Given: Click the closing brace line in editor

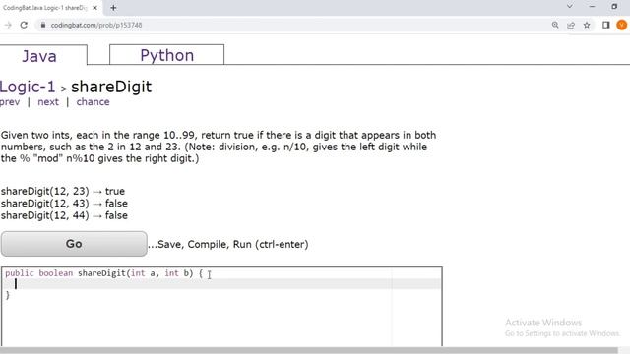Looking at the screenshot, I should tap(8, 295).
